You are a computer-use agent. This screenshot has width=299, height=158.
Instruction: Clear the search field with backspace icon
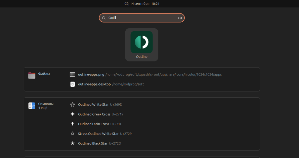pos(180,18)
